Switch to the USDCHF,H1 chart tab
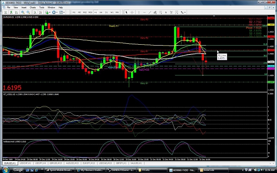Viewport: 277px width, 173px height. tap(25, 163)
